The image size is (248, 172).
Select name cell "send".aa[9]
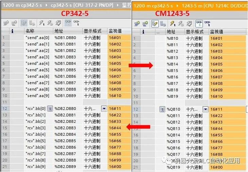point(39,96)
